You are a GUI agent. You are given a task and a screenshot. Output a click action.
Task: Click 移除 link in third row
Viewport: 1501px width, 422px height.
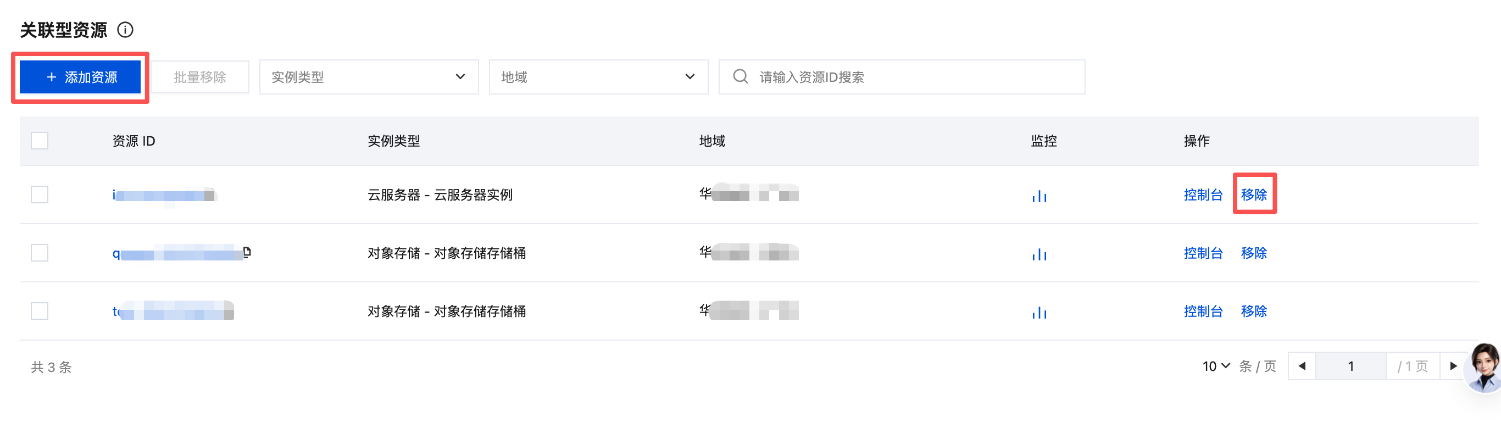click(x=1254, y=311)
